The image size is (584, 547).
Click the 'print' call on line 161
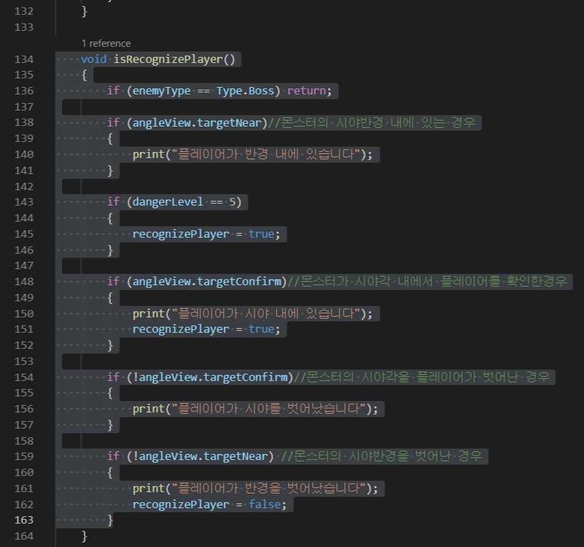click(149, 488)
